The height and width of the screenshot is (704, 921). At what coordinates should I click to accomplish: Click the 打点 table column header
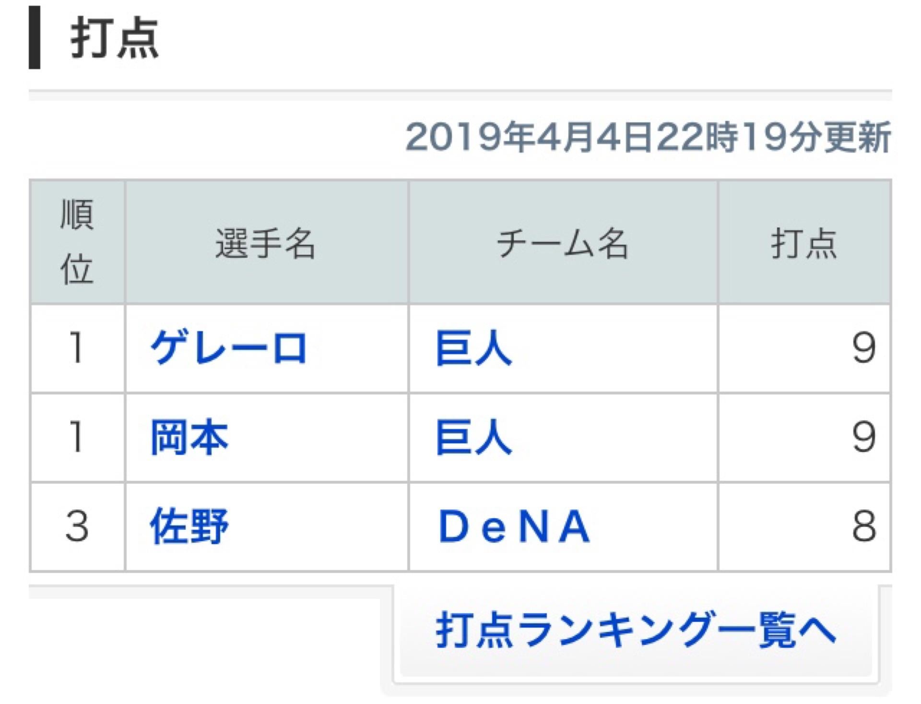click(804, 243)
